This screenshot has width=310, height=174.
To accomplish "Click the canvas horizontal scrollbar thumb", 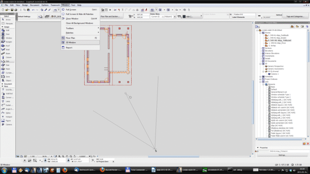I will [173, 157].
